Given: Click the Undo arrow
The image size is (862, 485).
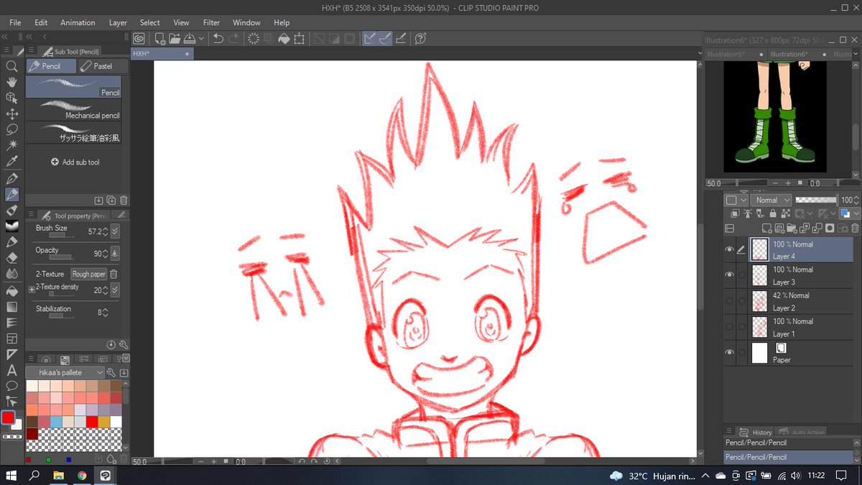Looking at the screenshot, I should point(218,39).
